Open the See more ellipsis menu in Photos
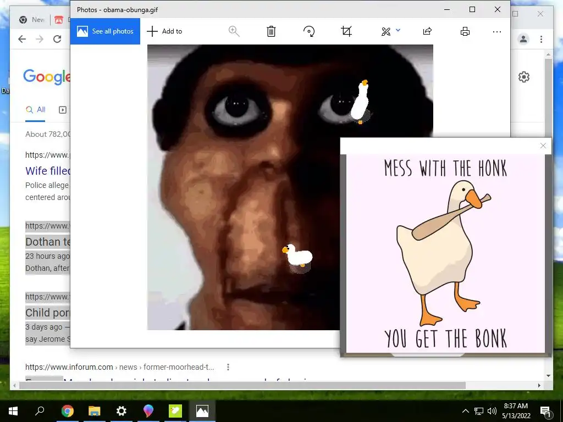The height and width of the screenshot is (422, 563). point(497,31)
